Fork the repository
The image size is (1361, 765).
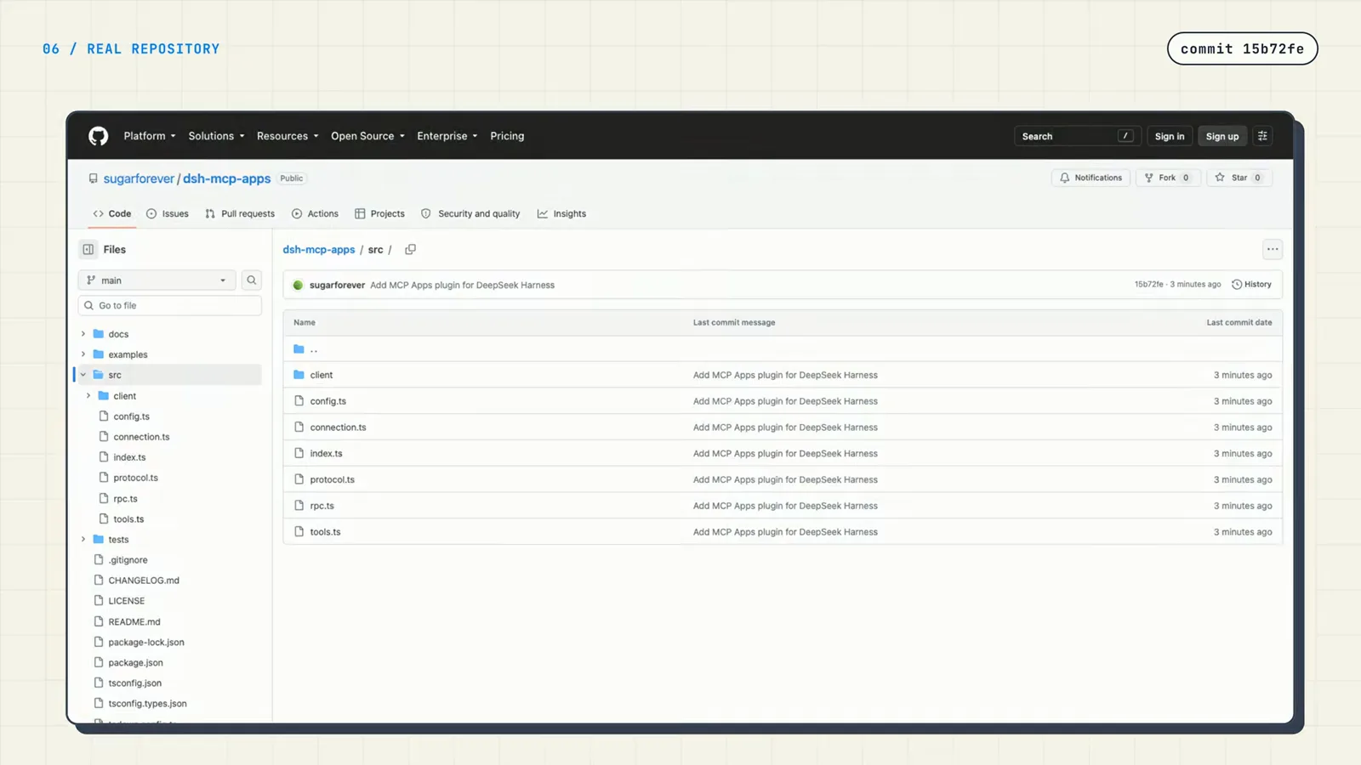point(1167,178)
